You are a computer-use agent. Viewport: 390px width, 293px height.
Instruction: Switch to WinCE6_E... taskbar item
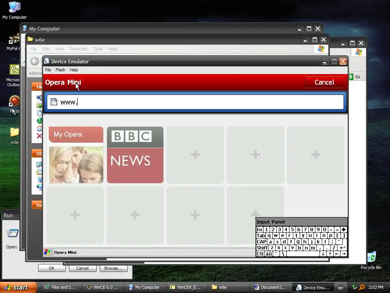click(x=186, y=287)
